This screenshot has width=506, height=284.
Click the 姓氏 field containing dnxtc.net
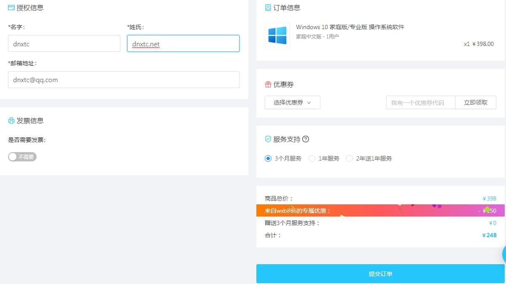[x=183, y=43]
